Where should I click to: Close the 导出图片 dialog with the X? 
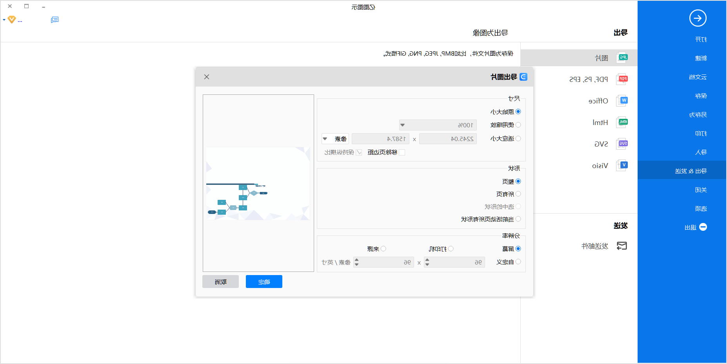(207, 77)
